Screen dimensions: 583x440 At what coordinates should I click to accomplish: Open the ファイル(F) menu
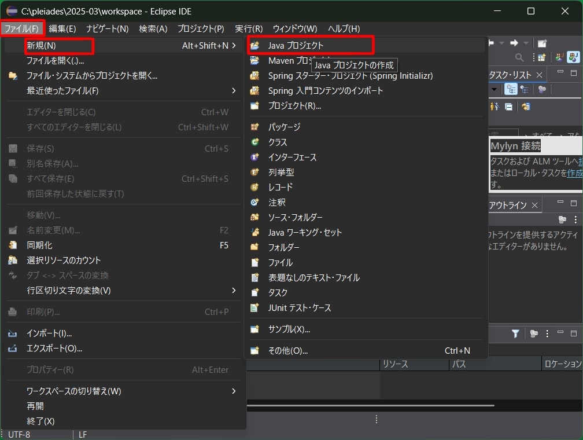(x=21, y=29)
